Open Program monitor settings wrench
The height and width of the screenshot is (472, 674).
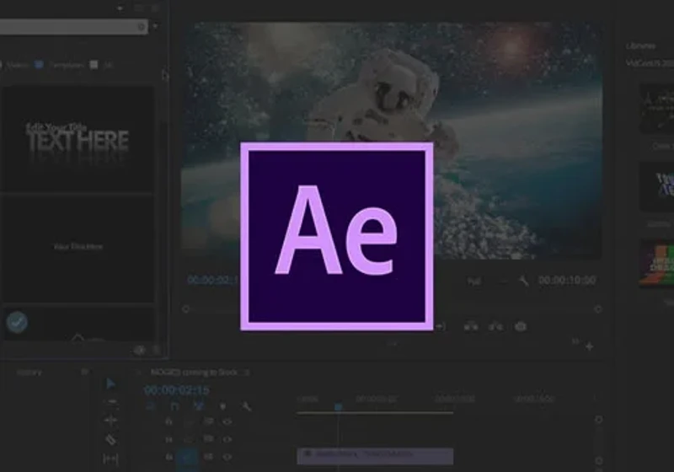click(x=523, y=282)
